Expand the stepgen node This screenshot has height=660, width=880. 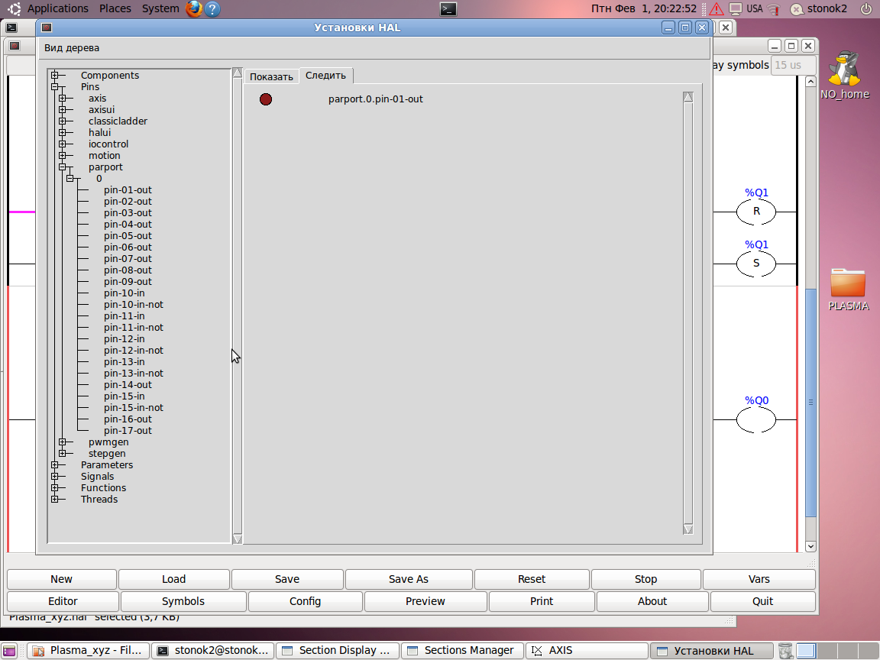point(63,454)
